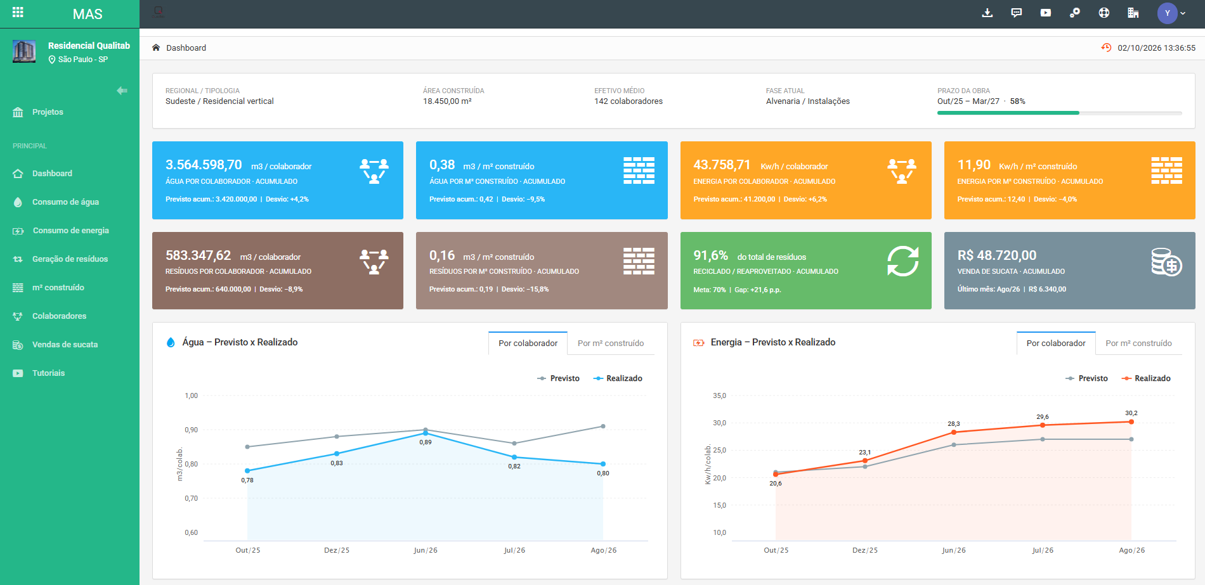The image size is (1205, 585).
Task: Click the 30,2 Ago/26 point in Energia chart
Action: click(x=1131, y=421)
